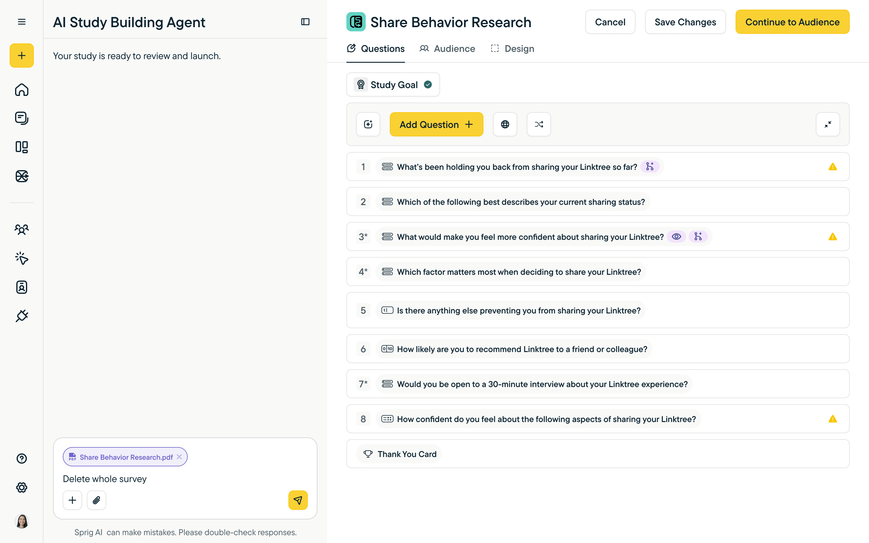Click the Share Behavior Research title
Screen dimensions: 869x543
tap(451, 22)
